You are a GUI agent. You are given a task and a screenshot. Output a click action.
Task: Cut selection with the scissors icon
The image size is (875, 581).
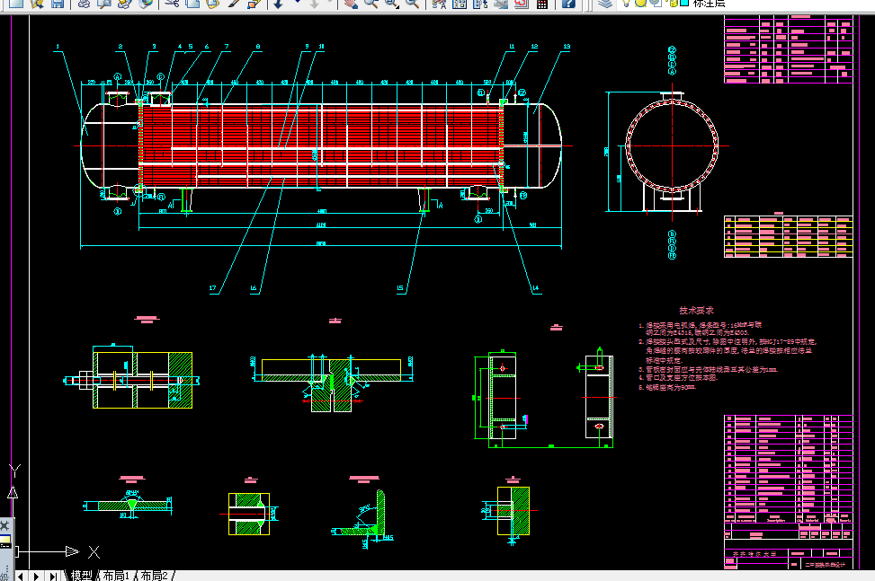172,4
